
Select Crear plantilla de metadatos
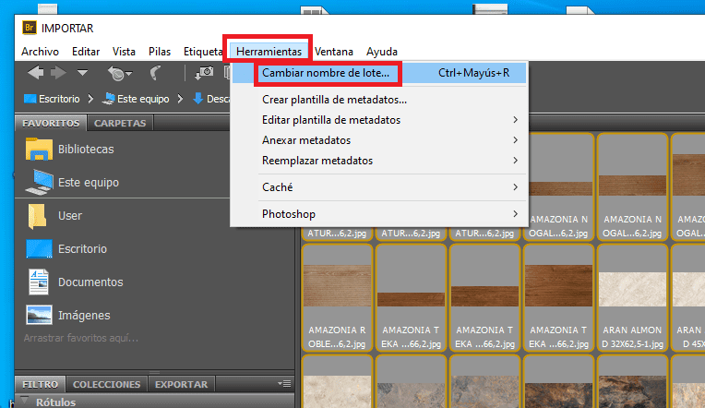[379, 100]
